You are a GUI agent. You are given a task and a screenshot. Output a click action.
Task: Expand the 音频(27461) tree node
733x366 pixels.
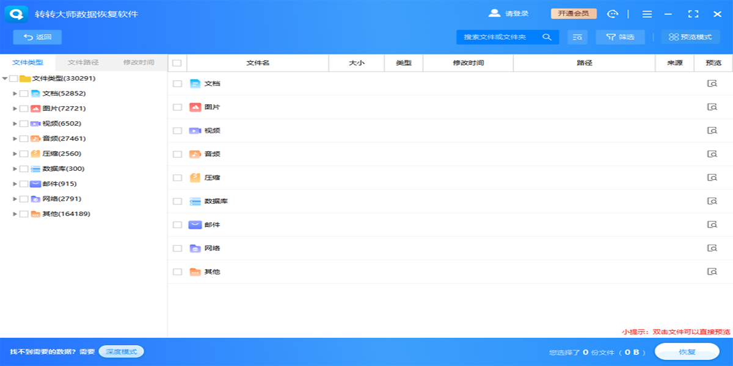(x=15, y=138)
